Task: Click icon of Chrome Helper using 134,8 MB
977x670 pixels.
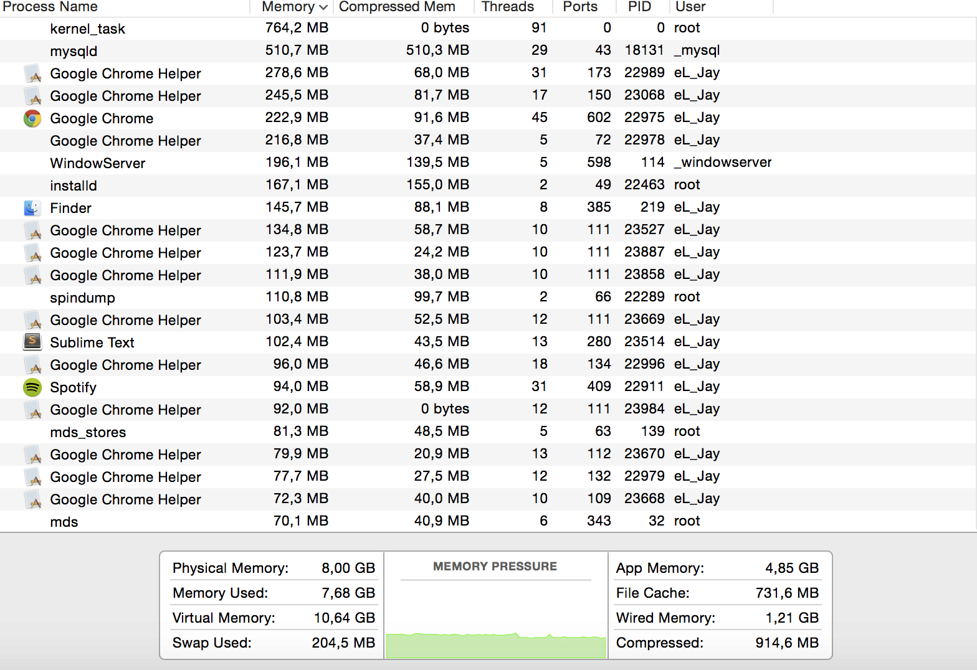Action: (32, 231)
